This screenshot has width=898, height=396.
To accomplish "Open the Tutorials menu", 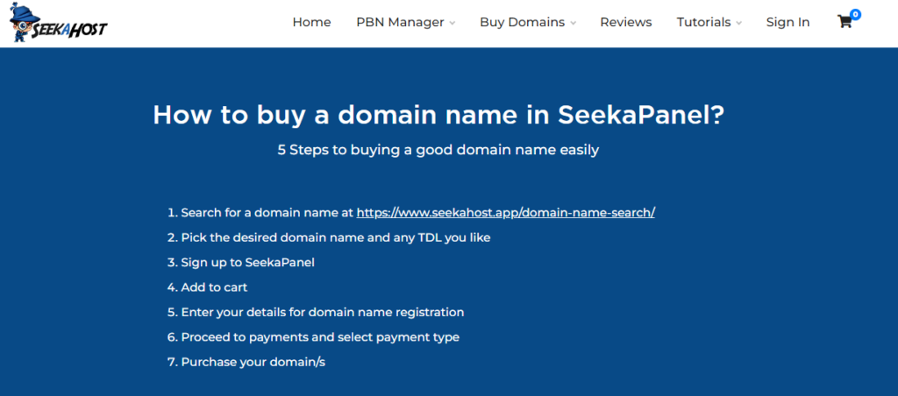I will (704, 22).
